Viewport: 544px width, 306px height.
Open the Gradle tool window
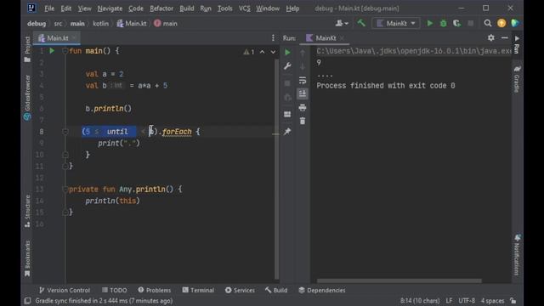(x=517, y=79)
